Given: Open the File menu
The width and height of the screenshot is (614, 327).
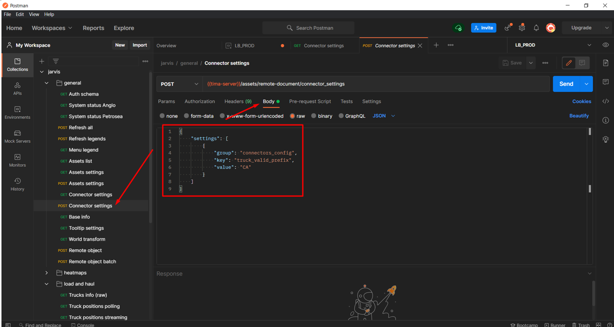Looking at the screenshot, I should point(7,14).
